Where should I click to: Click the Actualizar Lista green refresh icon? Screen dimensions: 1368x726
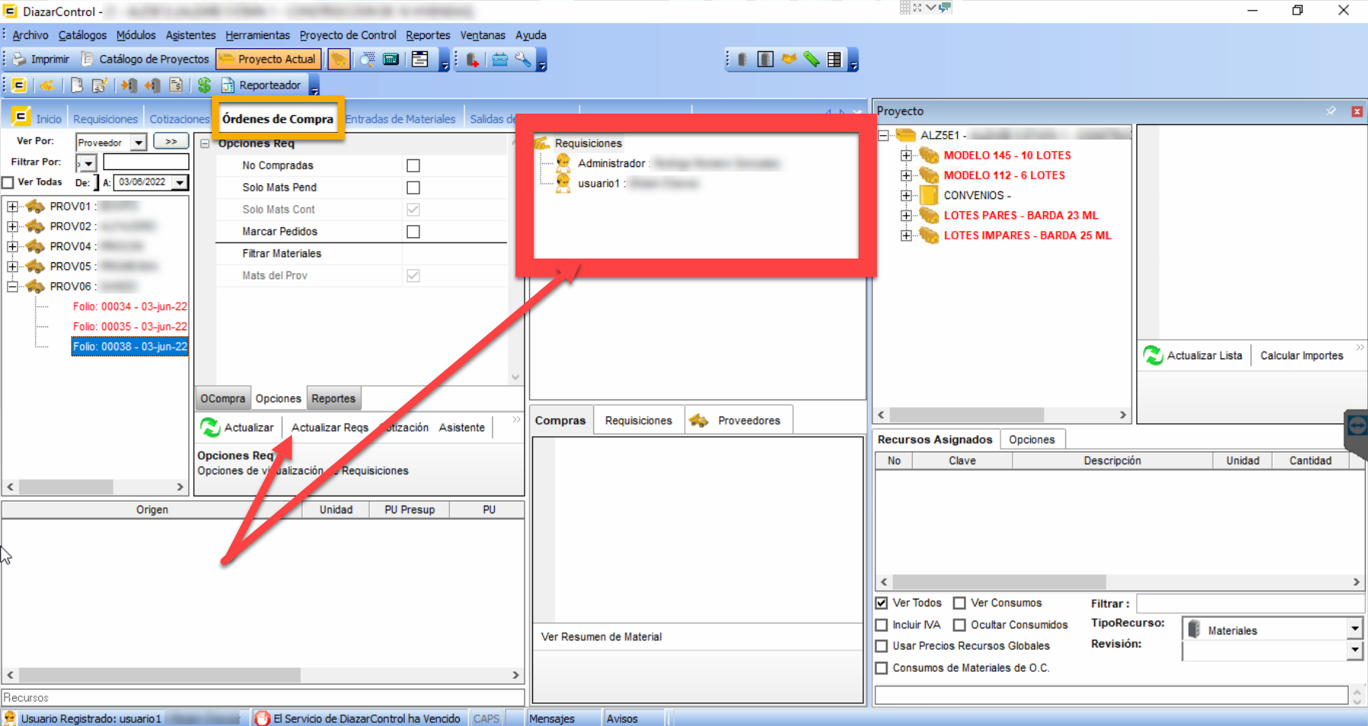(x=1153, y=355)
